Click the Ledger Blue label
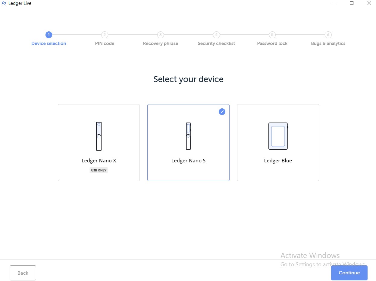The height and width of the screenshot is (281, 376). (x=278, y=161)
